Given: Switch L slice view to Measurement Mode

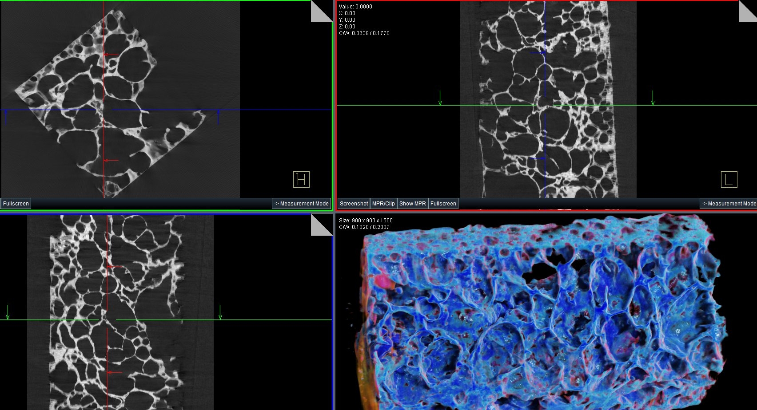Looking at the screenshot, I should [729, 204].
